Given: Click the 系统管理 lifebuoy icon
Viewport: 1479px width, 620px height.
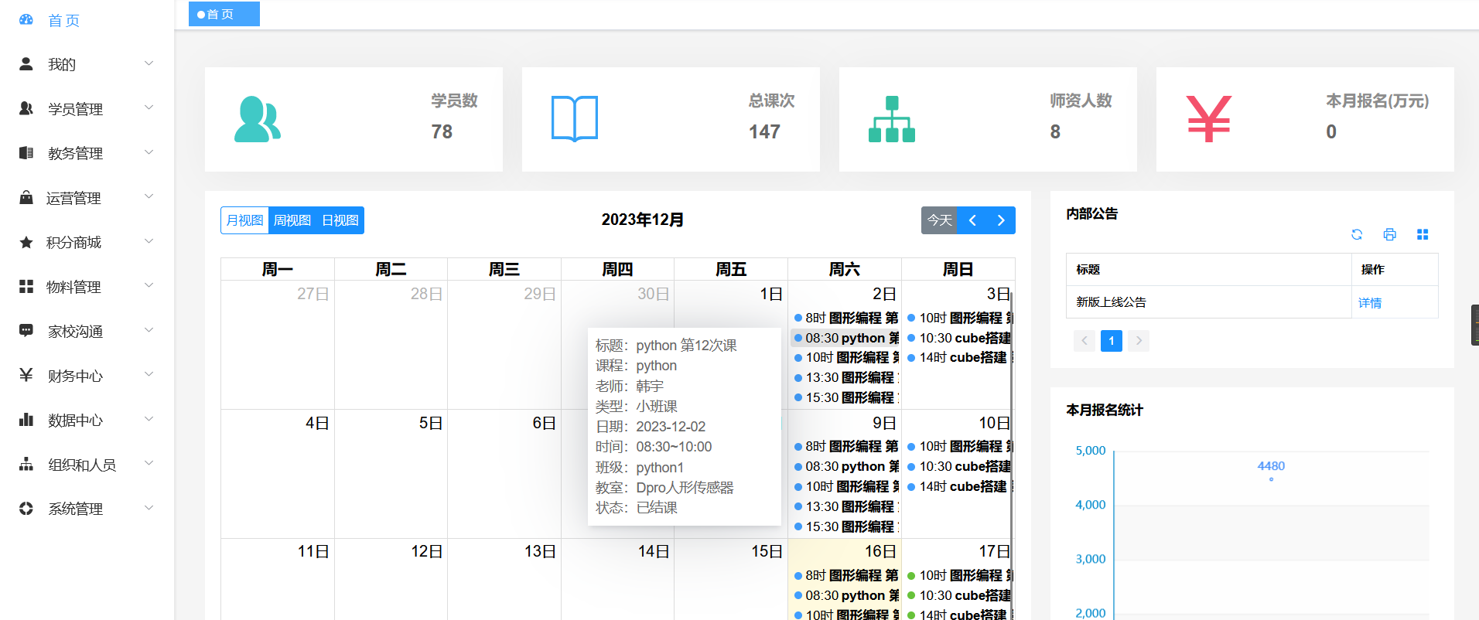Looking at the screenshot, I should 26,509.
